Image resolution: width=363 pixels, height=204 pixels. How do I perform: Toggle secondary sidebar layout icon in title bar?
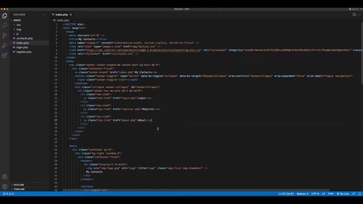pos(357,9)
